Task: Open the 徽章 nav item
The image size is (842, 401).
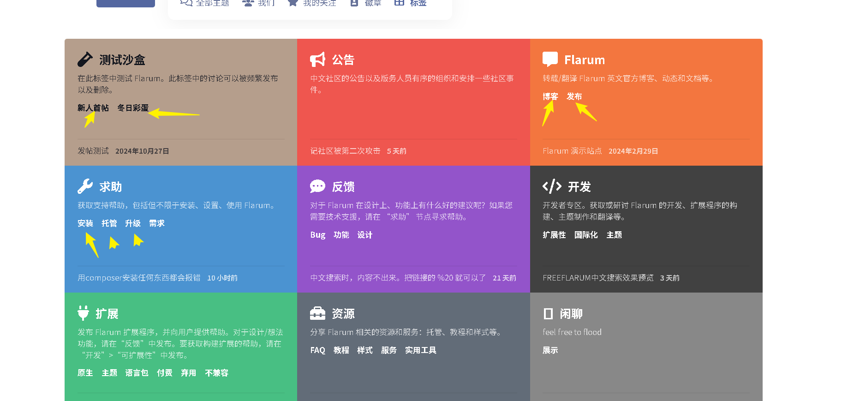Action: tap(365, 3)
